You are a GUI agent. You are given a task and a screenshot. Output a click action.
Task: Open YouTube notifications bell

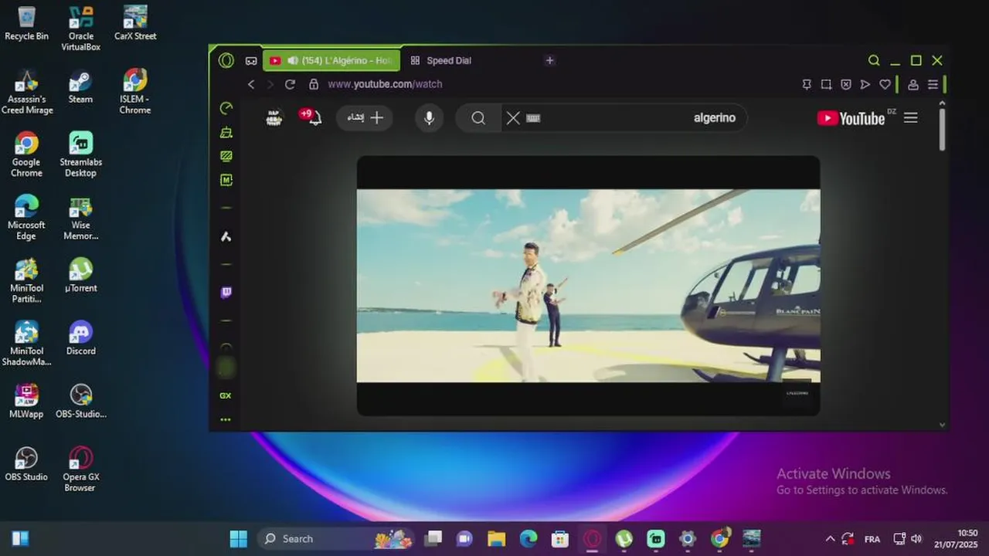314,118
